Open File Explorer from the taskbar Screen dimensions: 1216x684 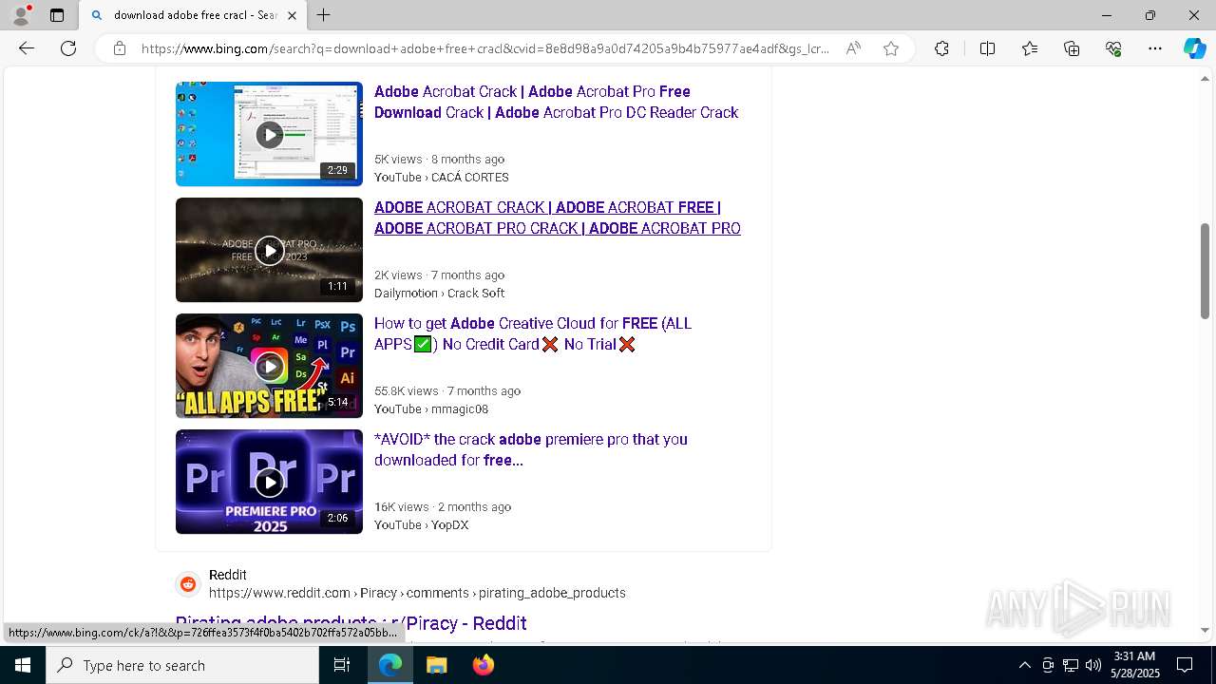click(436, 665)
